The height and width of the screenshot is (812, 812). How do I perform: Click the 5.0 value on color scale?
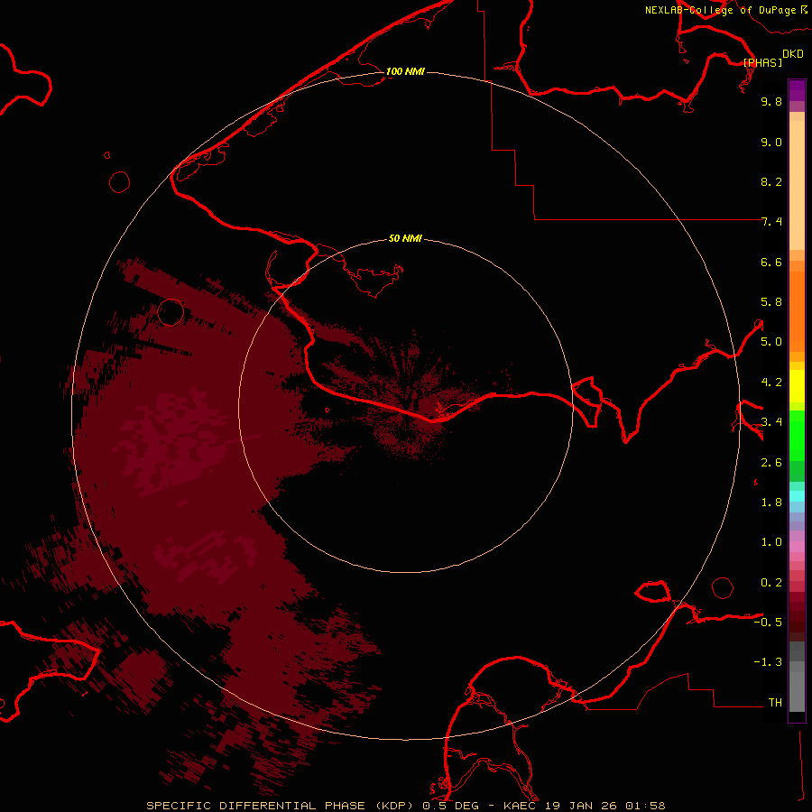771,342
